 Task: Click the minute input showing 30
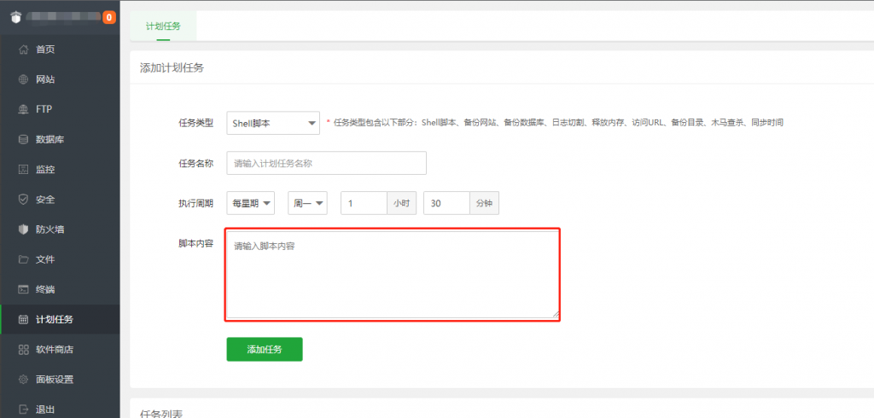(x=446, y=203)
